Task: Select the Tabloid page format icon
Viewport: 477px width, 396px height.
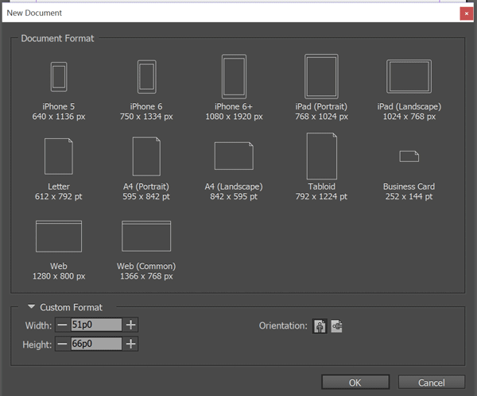Action: pyautogui.click(x=321, y=156)
